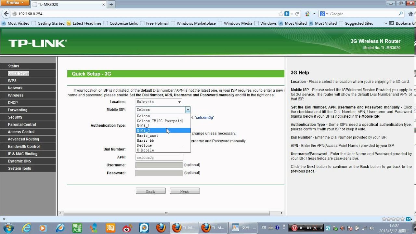Open the orange Firefox menu button
416x234 pixels.
[x=15, y=3]
